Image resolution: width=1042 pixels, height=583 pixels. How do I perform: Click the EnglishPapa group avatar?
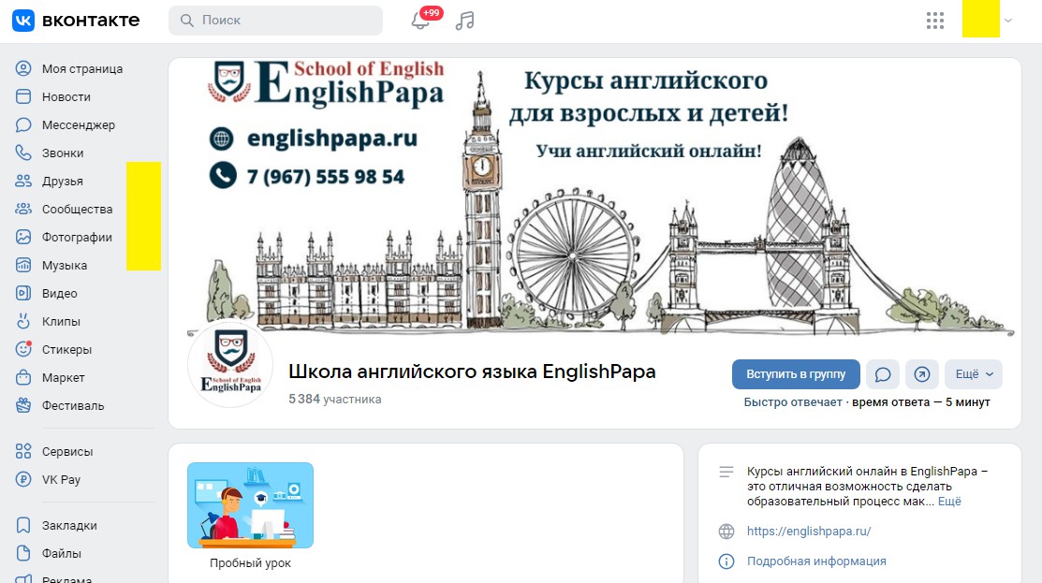point(230,364)
